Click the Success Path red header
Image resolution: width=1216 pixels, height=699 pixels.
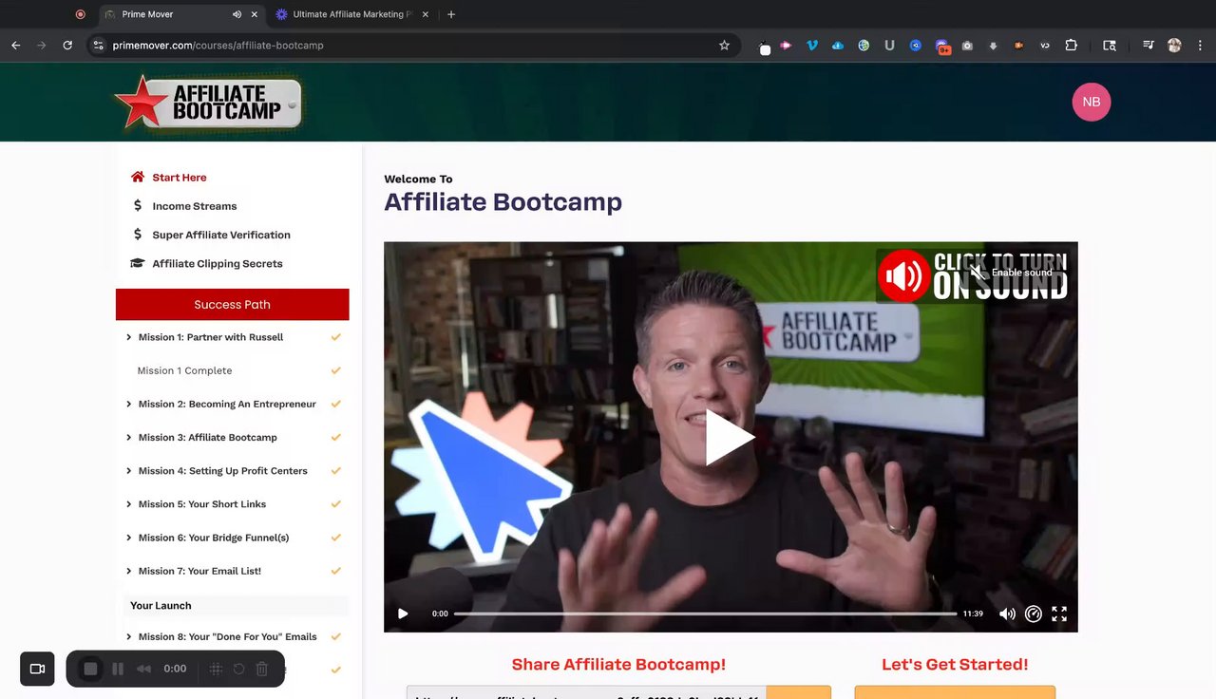pos(233,305)
